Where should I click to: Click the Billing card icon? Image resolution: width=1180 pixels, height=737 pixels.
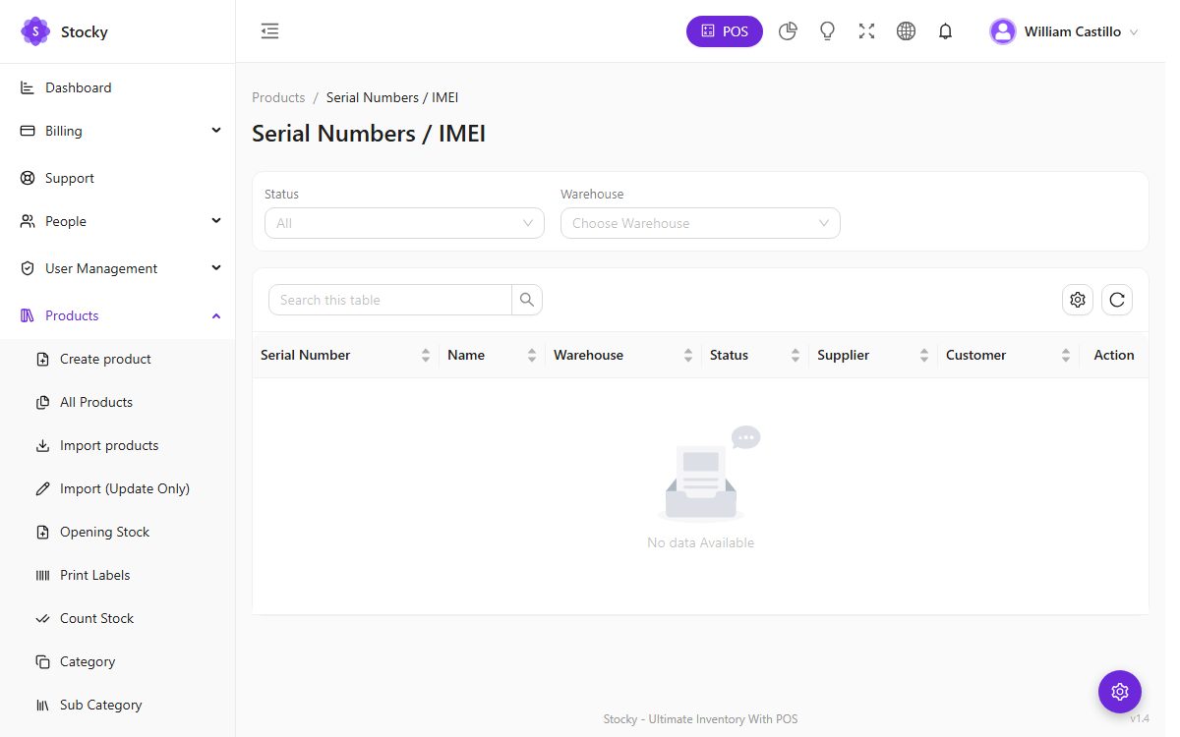28,131
